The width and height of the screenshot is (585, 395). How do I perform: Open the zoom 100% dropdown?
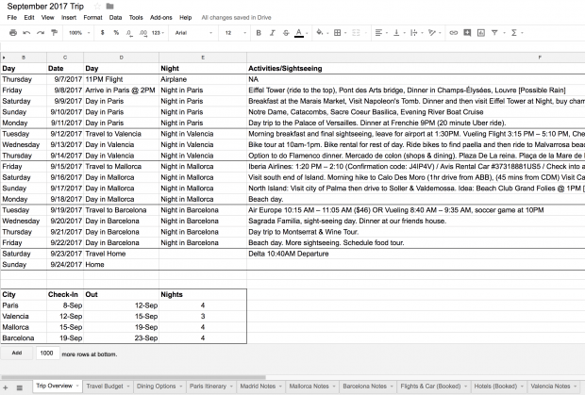pos(77,32)
